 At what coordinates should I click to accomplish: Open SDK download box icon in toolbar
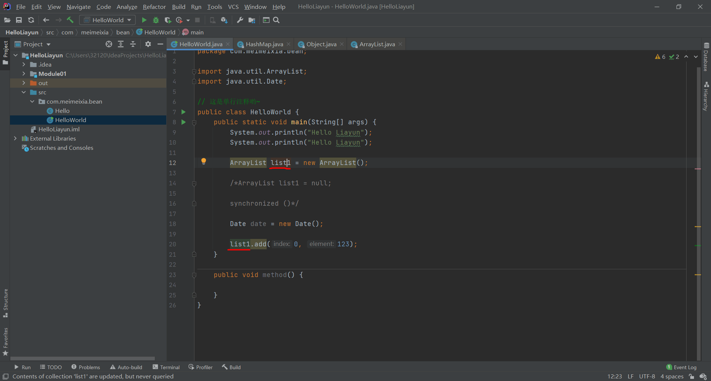pyautogui.click(x=224, y=20)
